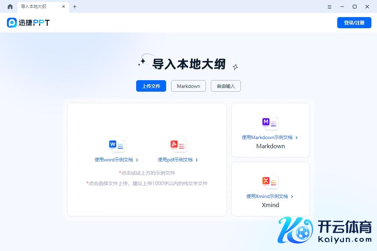Viewport: 377px width, 251px height.
Task: Click the chevron next to word示例文档
Action: tap(137, 160)
